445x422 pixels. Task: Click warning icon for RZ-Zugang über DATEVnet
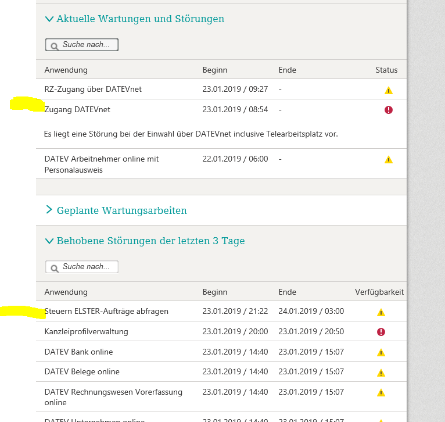click(389, 90)
